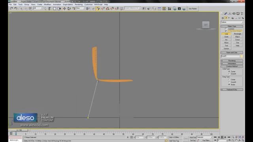Collapse the Object Type rollout
The image size is (253, 142).
[232, 26]
